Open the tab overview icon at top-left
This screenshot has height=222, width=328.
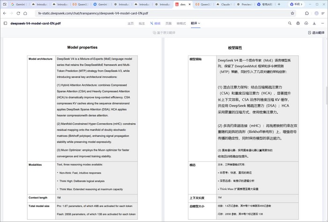(x=5, y=4)
